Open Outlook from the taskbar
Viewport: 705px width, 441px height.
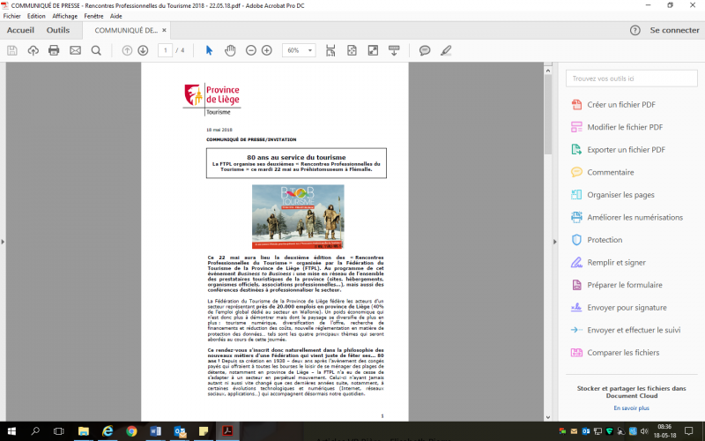pos(180,431)
